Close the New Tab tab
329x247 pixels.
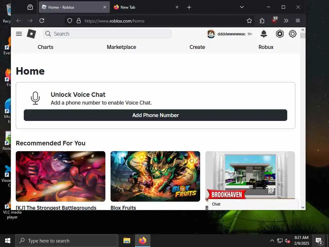point(177,7)
